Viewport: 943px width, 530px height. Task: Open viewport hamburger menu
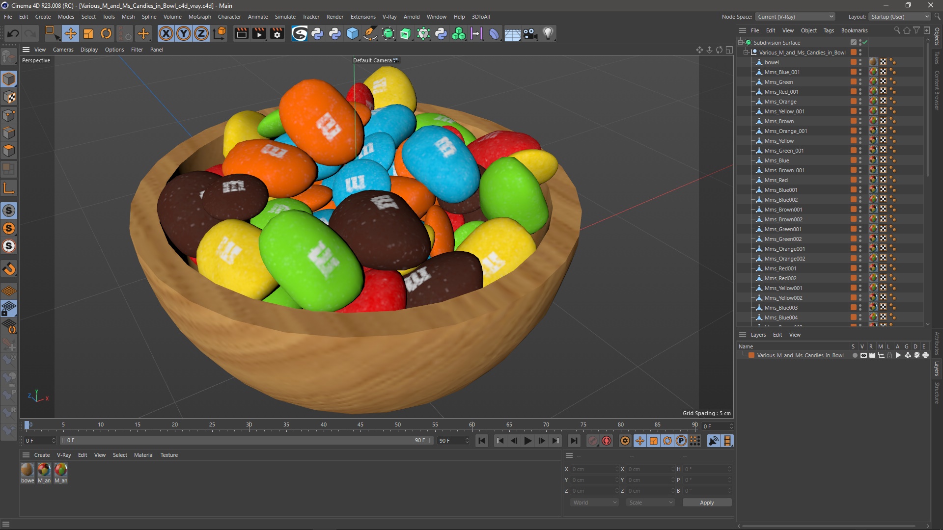pyautogui.click(x=26, y=50)
